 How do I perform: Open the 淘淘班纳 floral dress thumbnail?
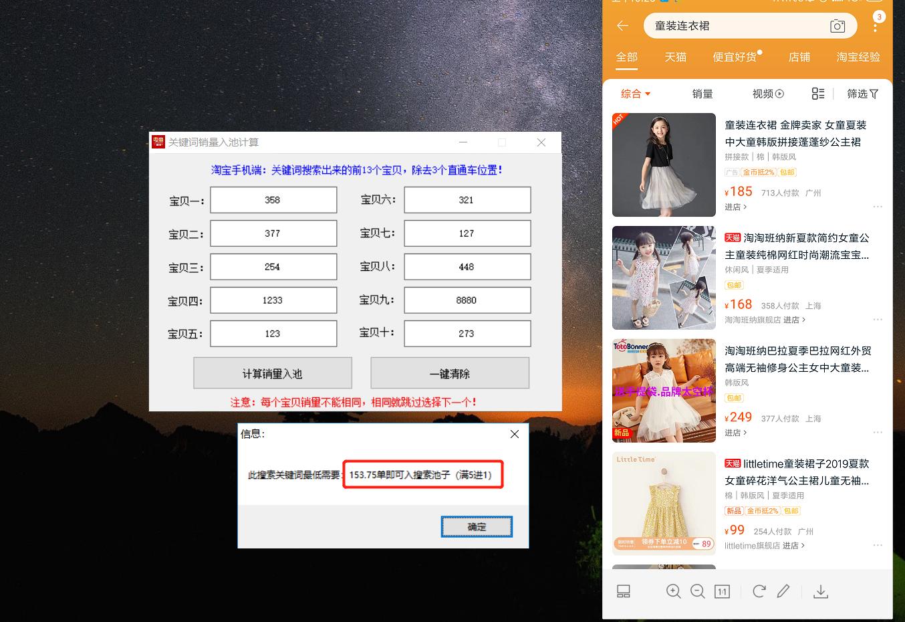[664, 278]
